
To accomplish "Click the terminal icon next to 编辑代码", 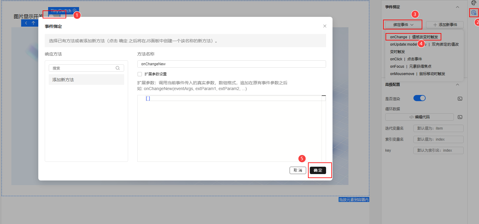I will tap(460, 117).
